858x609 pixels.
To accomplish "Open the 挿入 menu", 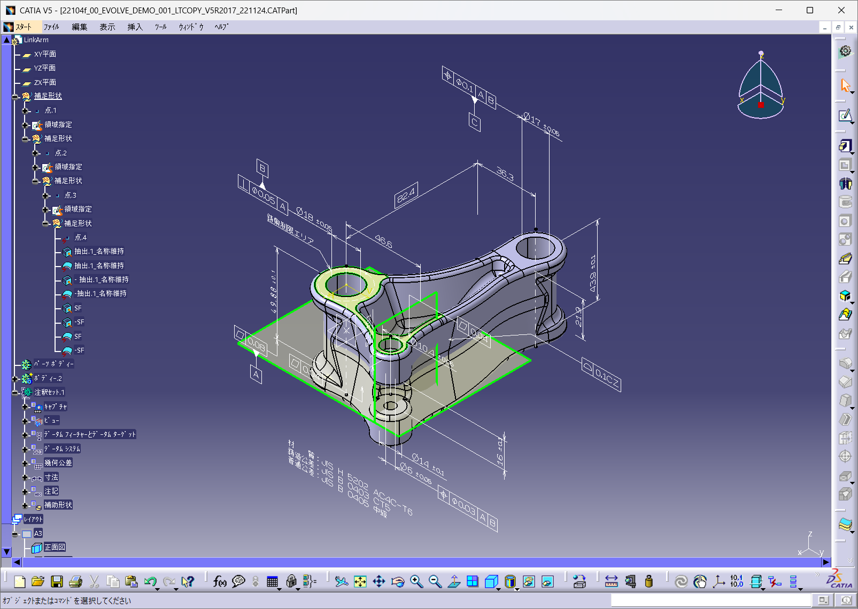I will coord(135,27).
